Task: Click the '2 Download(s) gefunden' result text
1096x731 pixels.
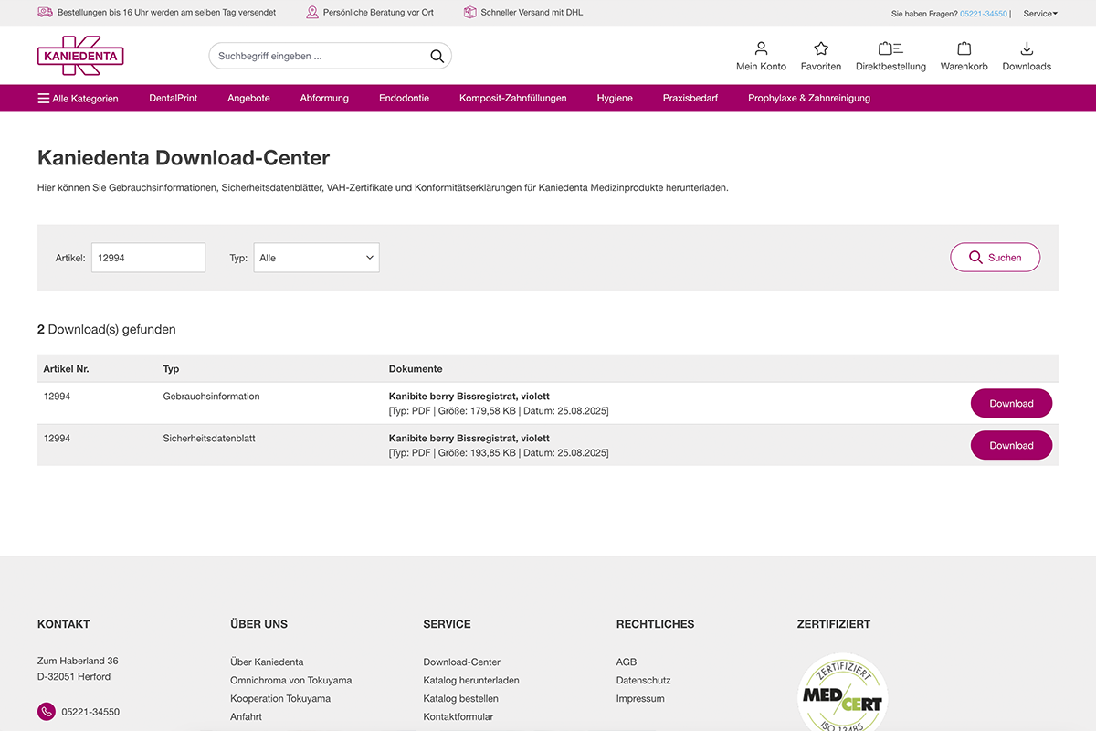Action: click(107, 329)
